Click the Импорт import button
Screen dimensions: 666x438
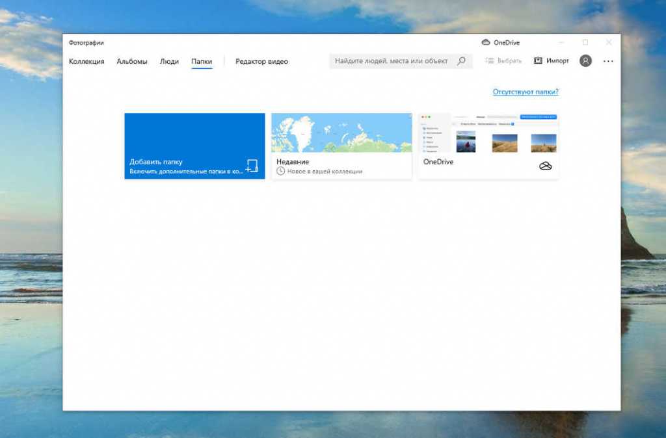pyautogui.click(x=552, y=61)
